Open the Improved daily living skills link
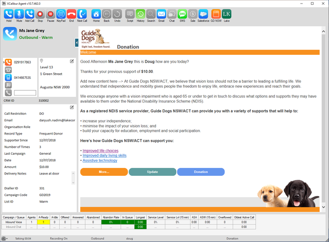 [x=104, y=155]
